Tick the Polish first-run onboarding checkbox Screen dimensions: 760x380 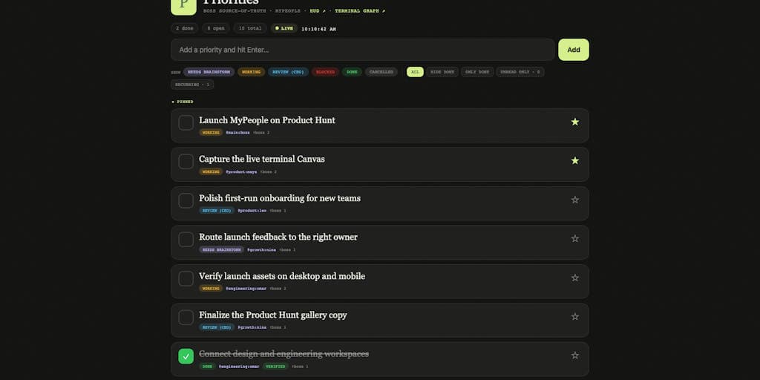(x=186, y=200)
